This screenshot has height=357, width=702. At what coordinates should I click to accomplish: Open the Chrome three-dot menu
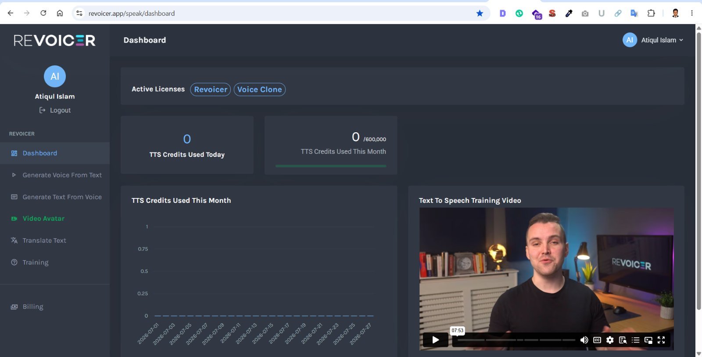pyautogui.click(x=692, y=13)
